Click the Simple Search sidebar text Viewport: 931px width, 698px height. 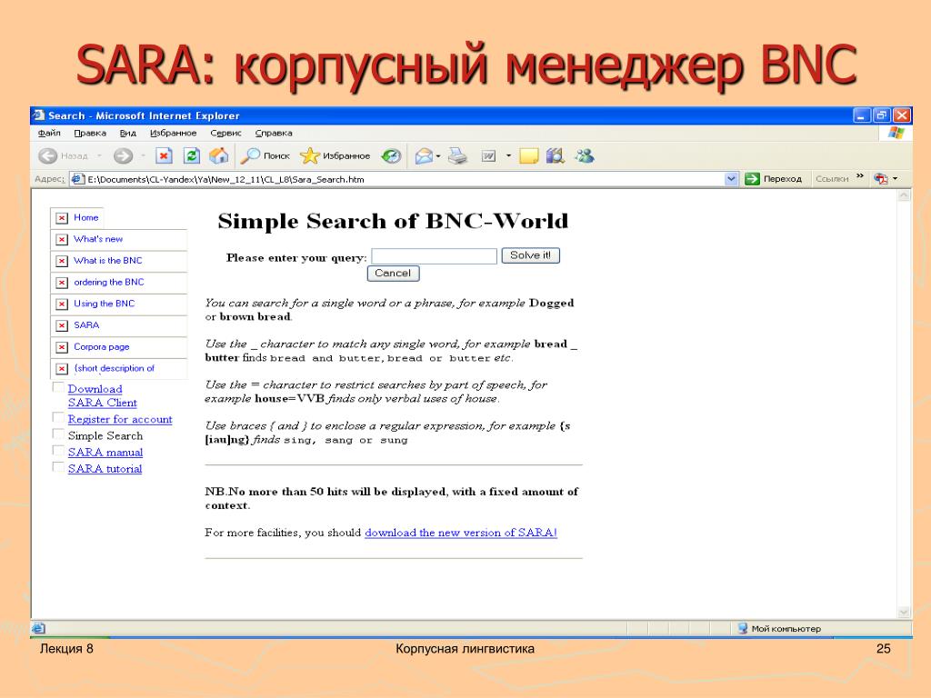pyautogui.click(x=105, y=435)
